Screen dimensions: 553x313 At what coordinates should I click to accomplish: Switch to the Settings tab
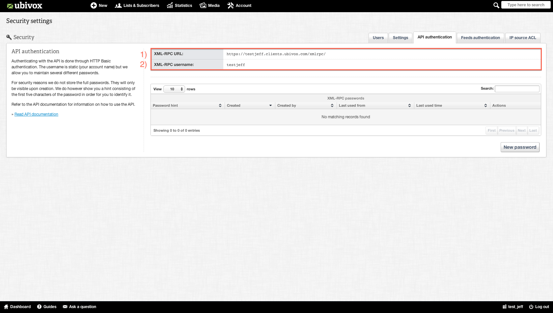[401, 38]
